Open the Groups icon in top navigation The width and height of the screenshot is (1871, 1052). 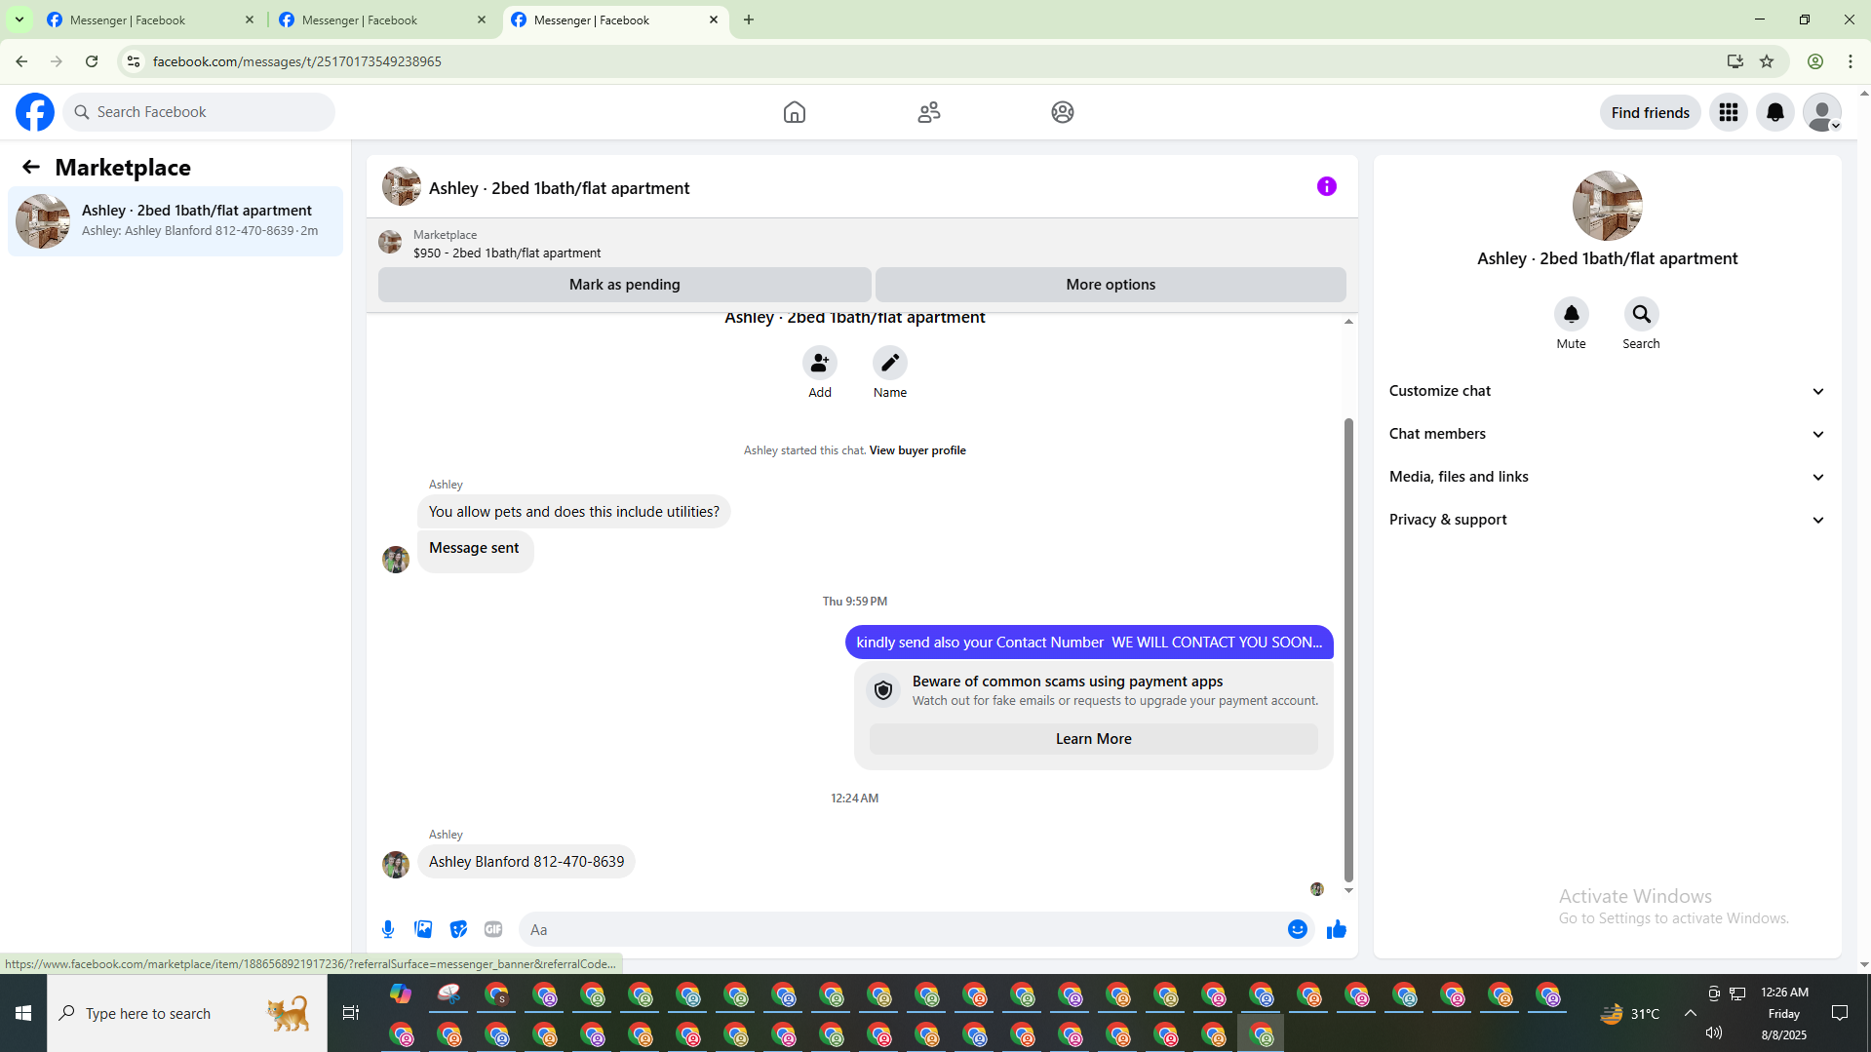tap(1063, 112)
